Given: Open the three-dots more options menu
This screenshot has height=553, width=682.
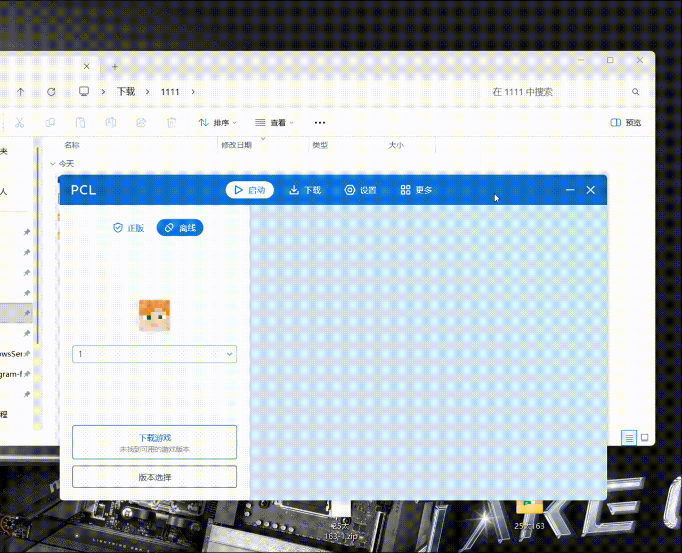Looking at the screenshot, I should point(320,123).
